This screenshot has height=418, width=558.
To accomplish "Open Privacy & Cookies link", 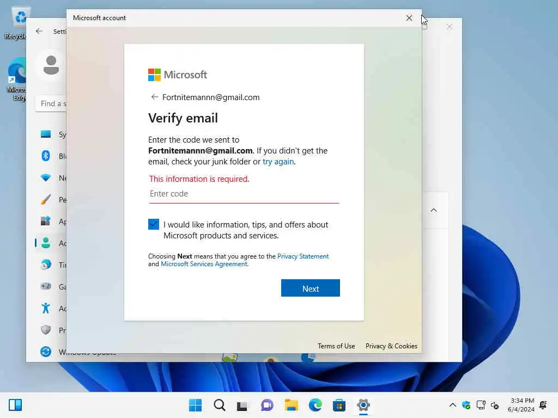I will 391,346.
